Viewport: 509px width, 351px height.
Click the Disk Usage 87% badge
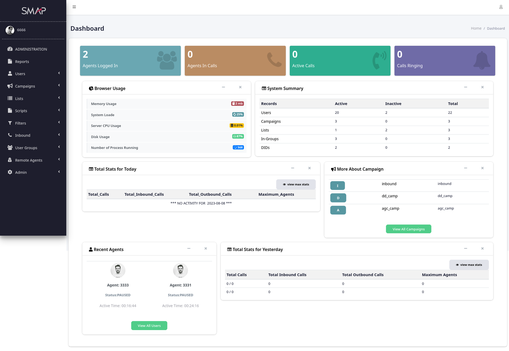pos(238,136)
